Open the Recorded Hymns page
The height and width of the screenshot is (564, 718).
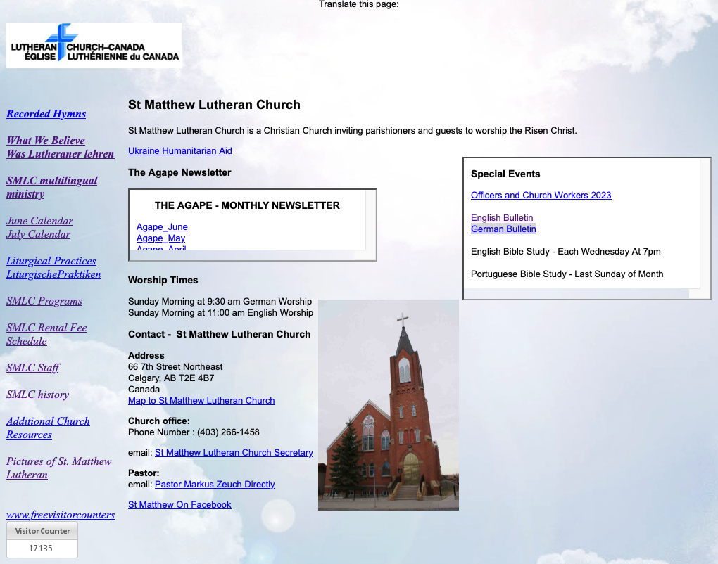coord(46,114)
